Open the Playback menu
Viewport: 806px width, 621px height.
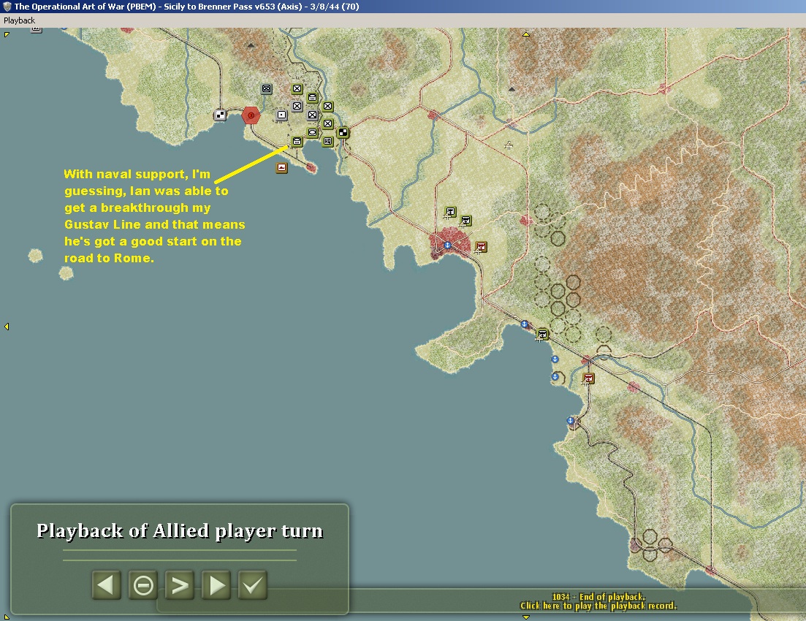click(19, 20)
